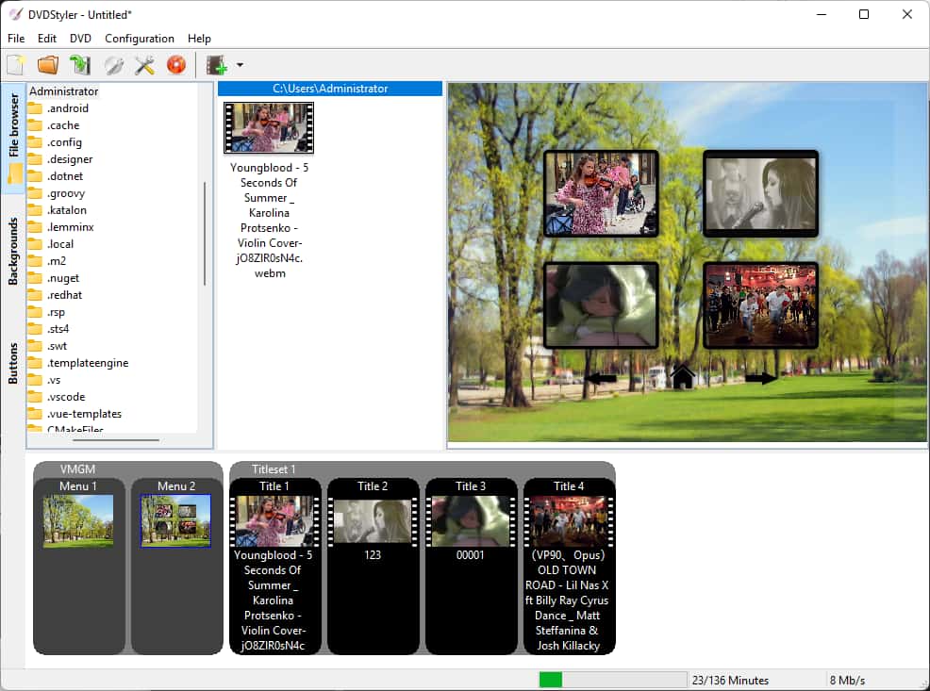
Task: Select Menu 1 in the VMGM timeline
Action: tap(78, 566)
